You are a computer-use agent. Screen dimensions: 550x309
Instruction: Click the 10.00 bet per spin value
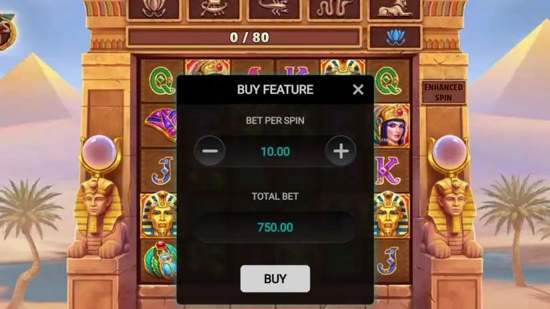(x=275, y=152)
